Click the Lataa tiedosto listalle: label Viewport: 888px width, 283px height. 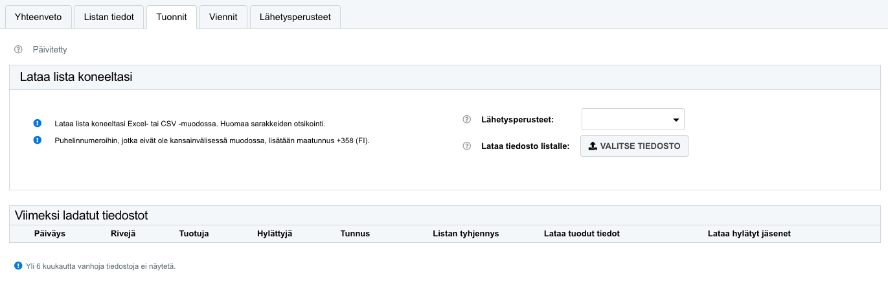coord(525,146)
